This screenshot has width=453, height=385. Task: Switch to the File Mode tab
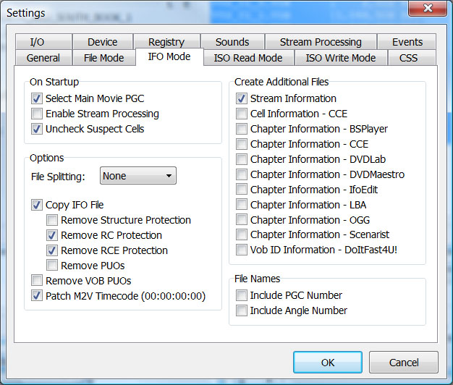coord(103,58)
